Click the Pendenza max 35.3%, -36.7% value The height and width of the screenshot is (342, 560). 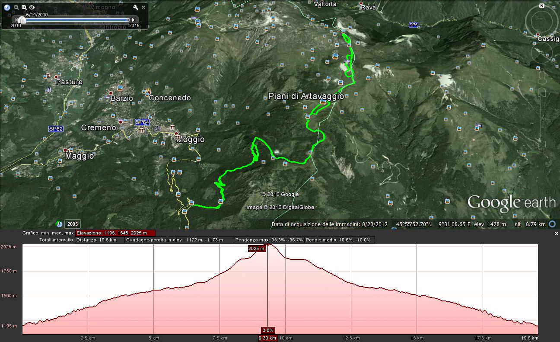pyautogui.click(x=269, y=240)
